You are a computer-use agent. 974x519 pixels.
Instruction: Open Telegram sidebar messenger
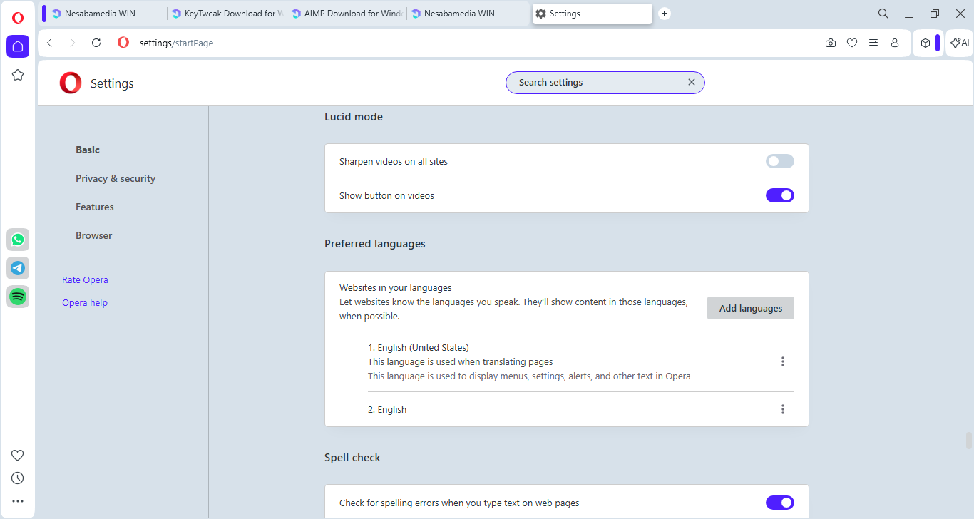(18, 268)
